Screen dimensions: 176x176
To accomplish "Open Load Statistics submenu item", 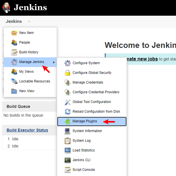I will [92, 150].
